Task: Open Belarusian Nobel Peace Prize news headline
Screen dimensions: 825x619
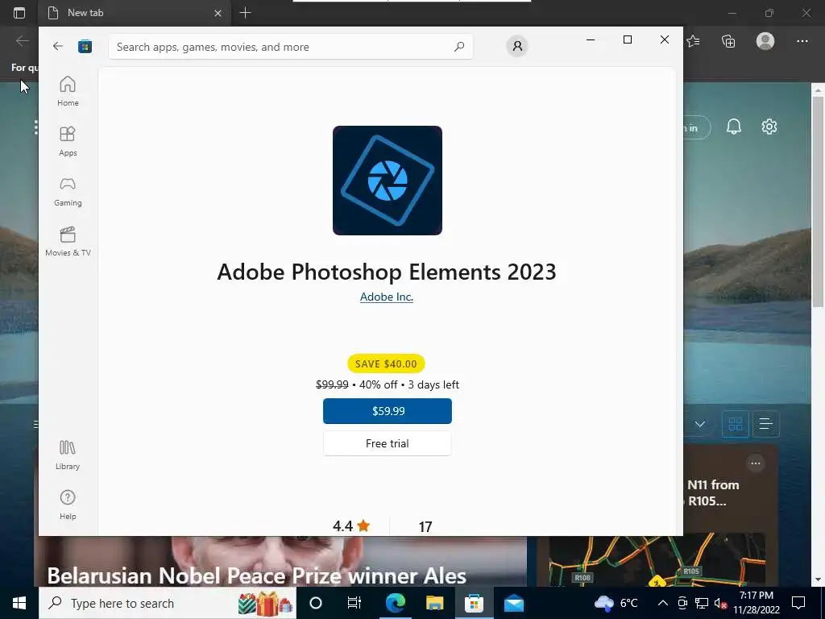Action: [x=257, y=575]
